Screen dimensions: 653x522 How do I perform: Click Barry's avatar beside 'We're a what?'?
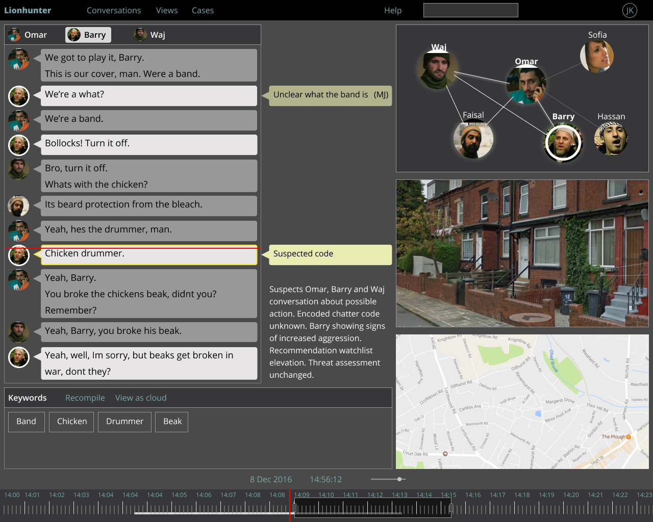pos(19,96)
